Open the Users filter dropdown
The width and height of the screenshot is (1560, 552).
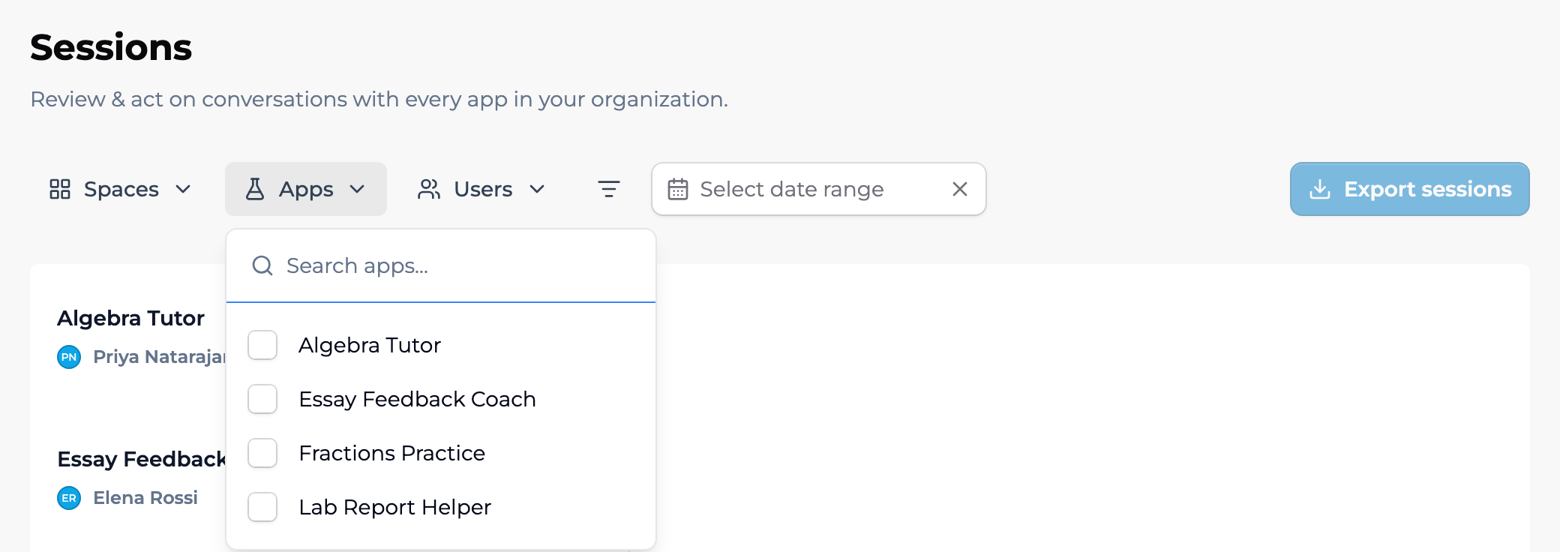pyautogui.click(x=481, y=189)
